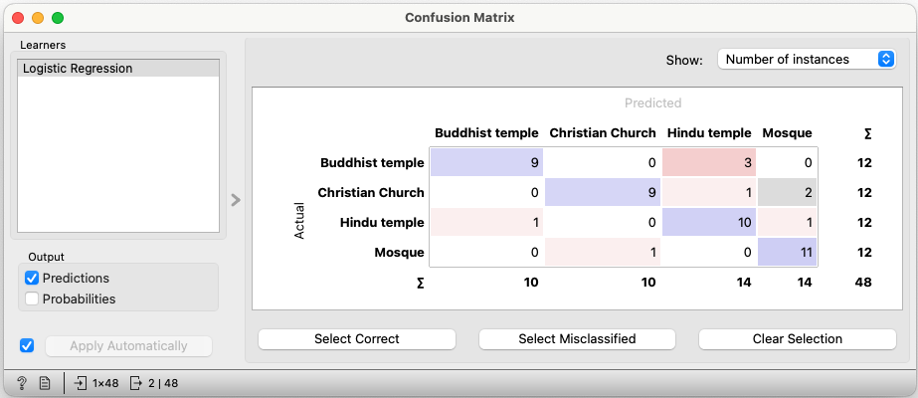This screenshot has height=398, width=918.
Task: Click Select Correct button
Action: 356,339
